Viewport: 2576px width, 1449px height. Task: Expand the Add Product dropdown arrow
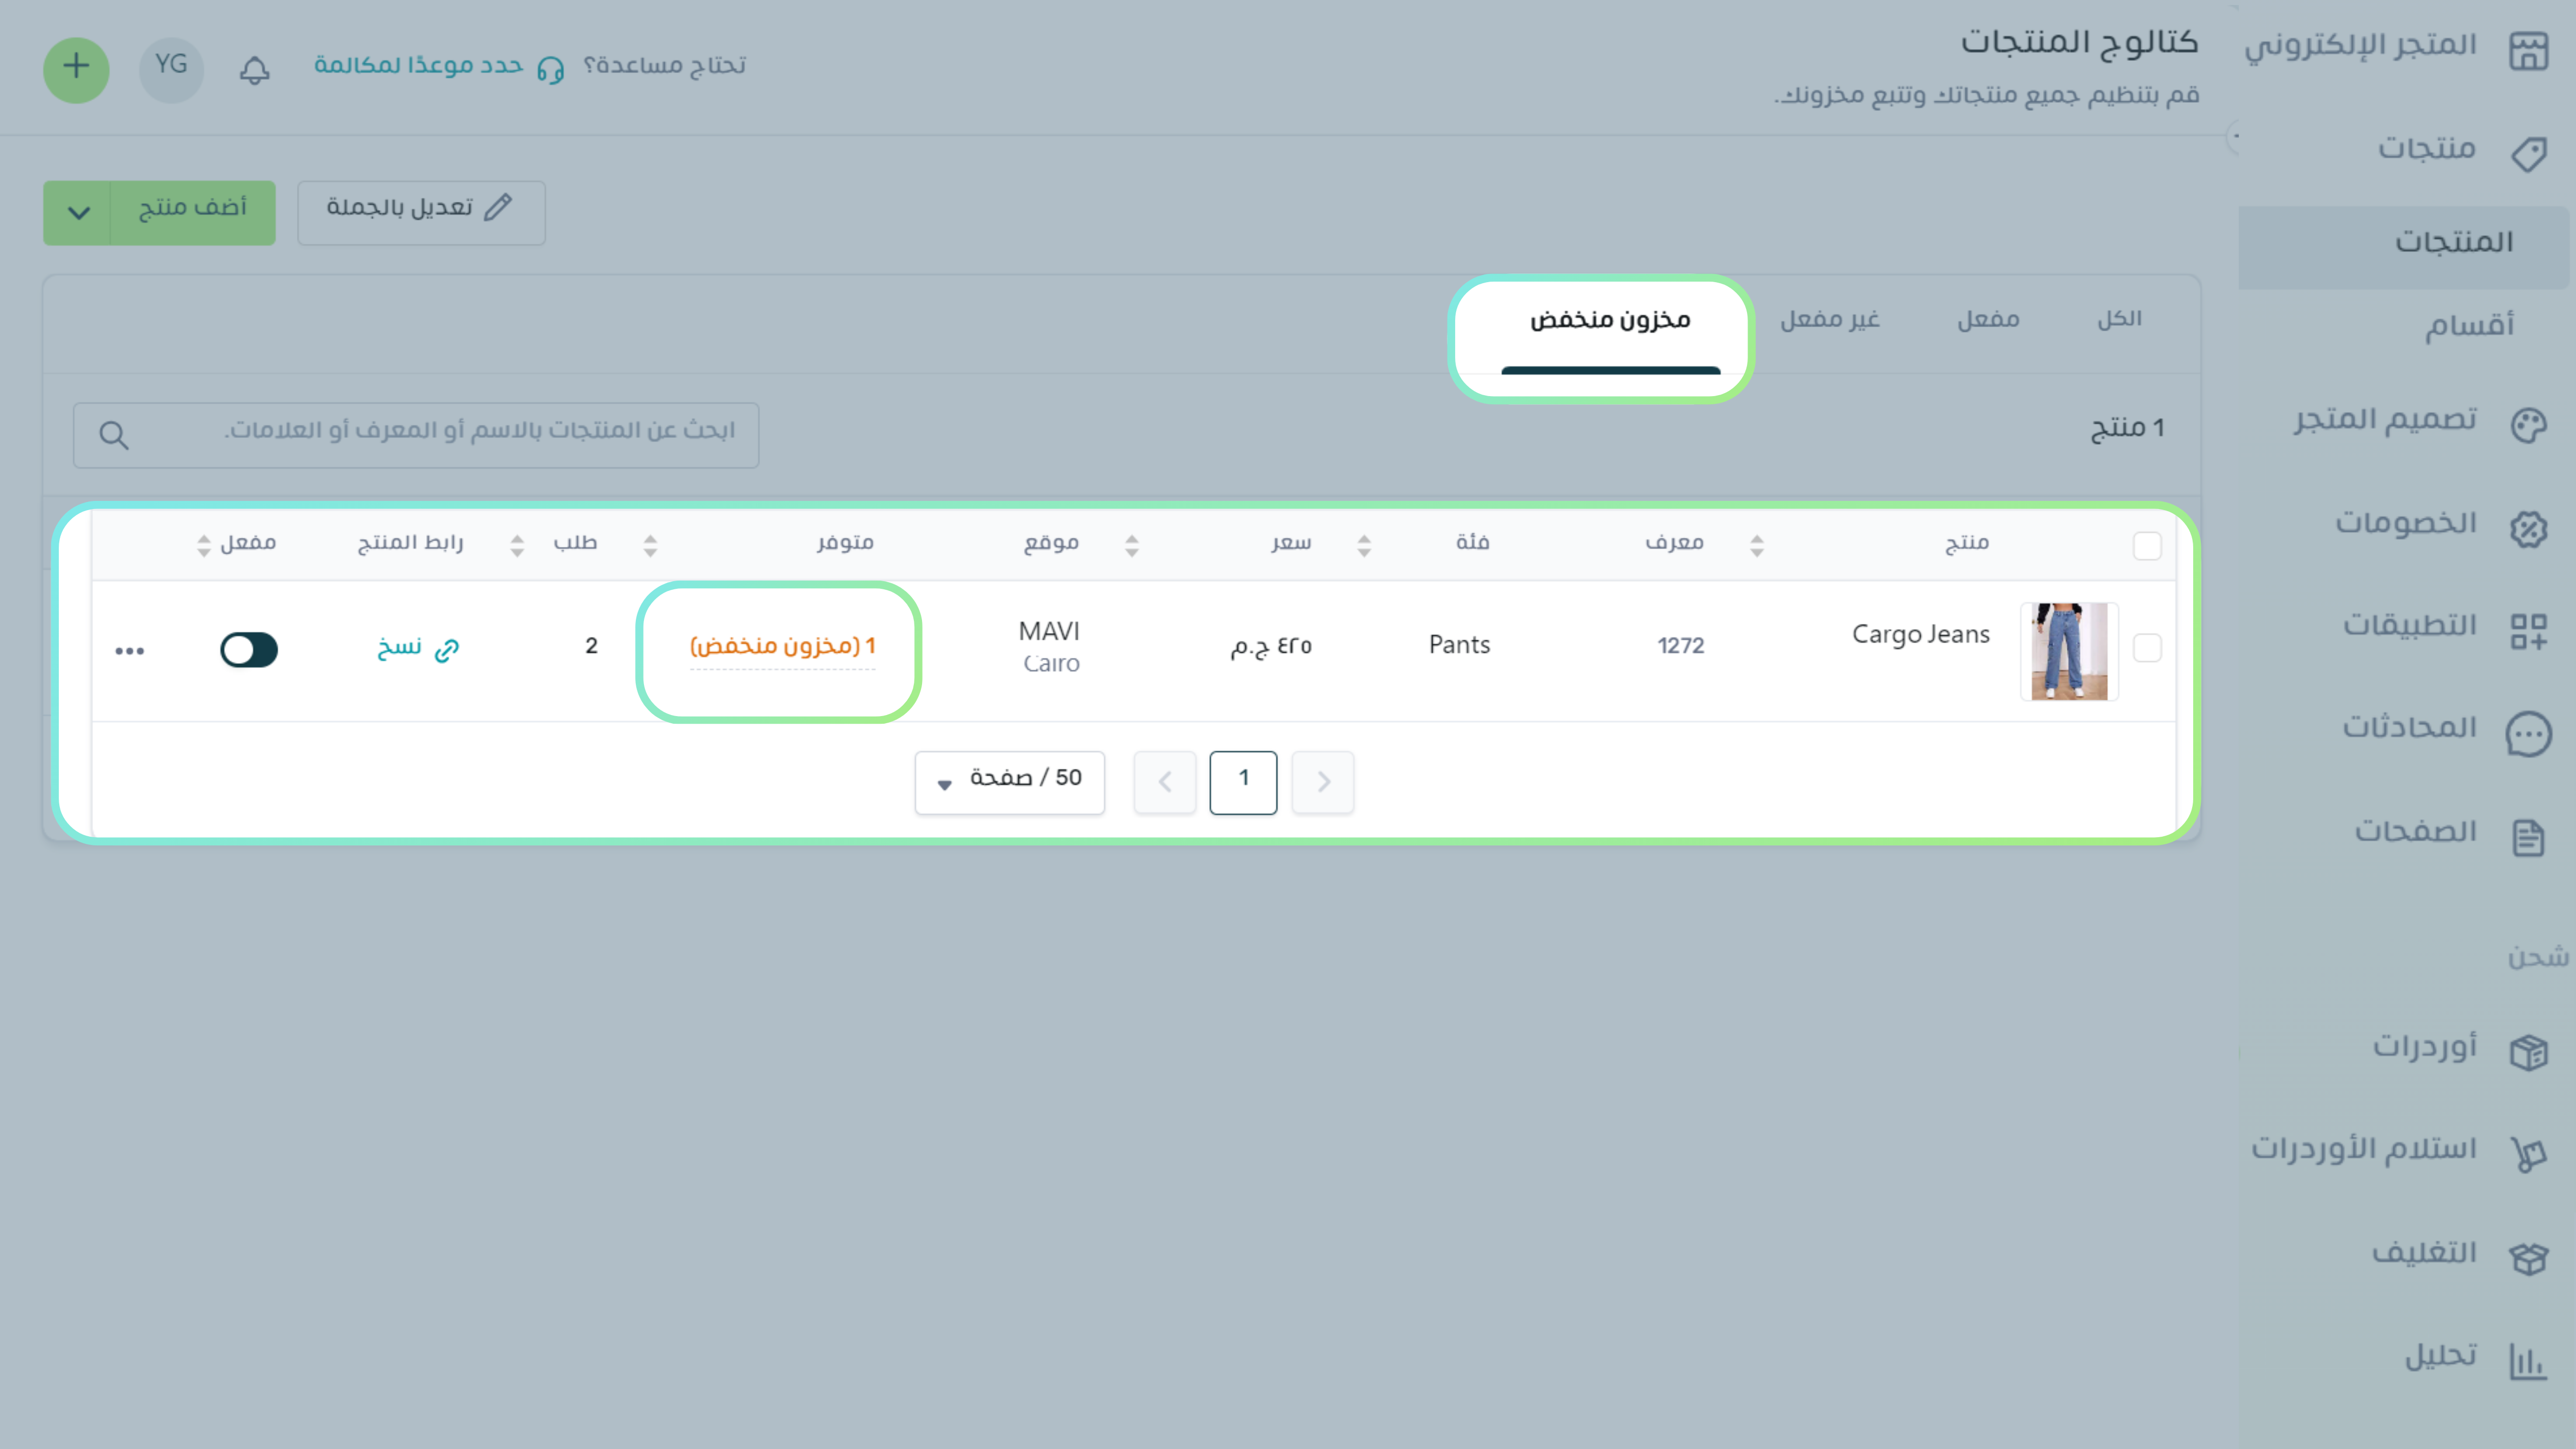coord(78,212)
